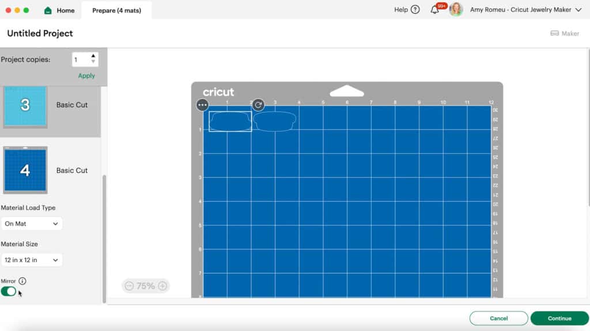590x331 pixels.
Task: Click the Home house icon
Action: [48, 10]
